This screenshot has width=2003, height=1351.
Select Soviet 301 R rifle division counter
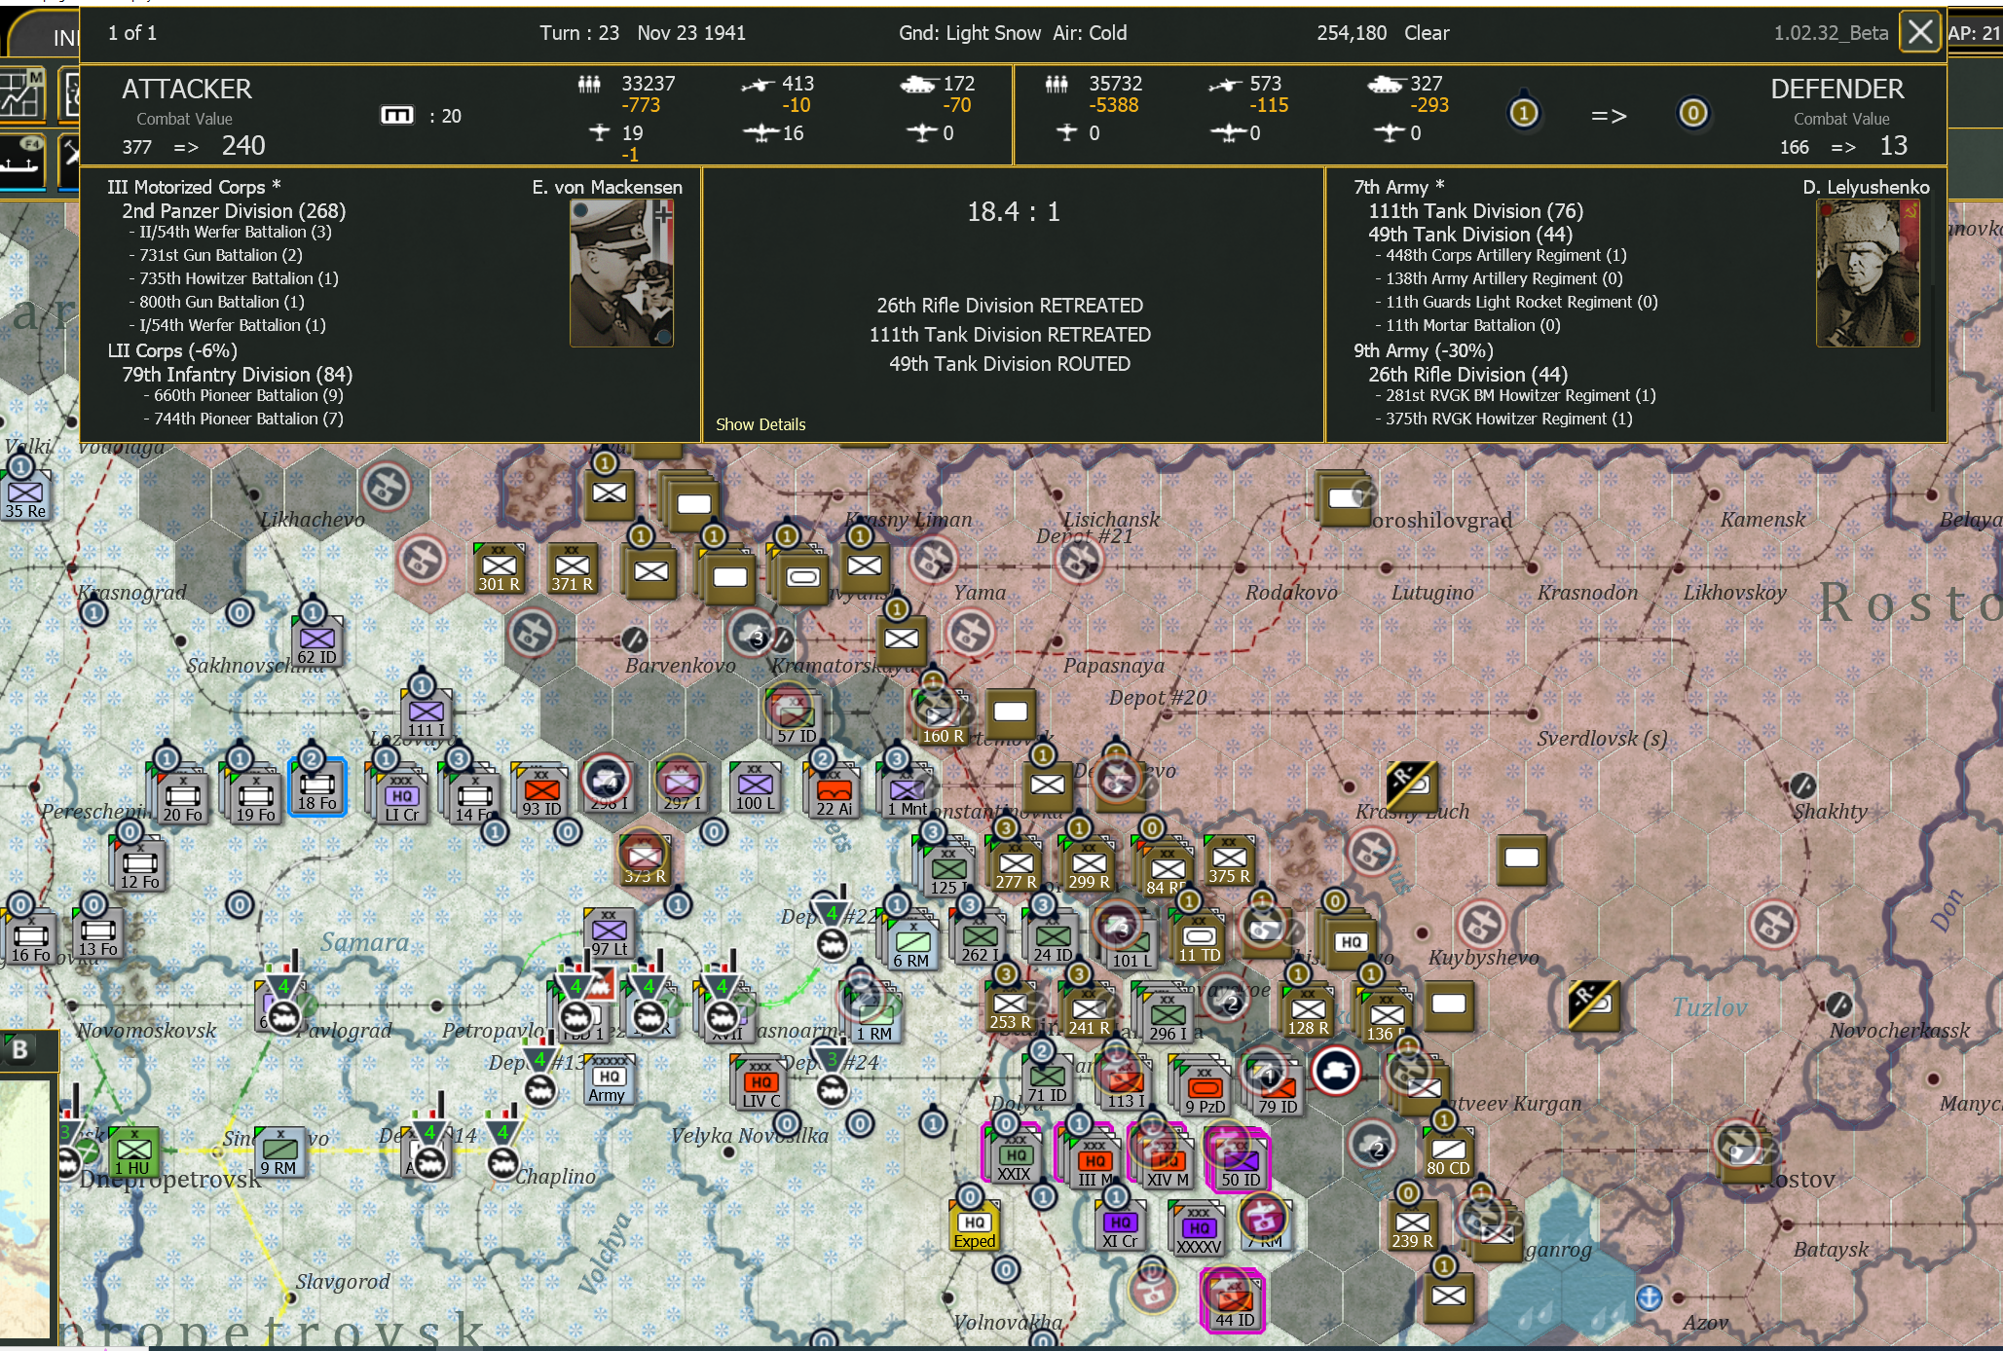click(x=499, y=568)
